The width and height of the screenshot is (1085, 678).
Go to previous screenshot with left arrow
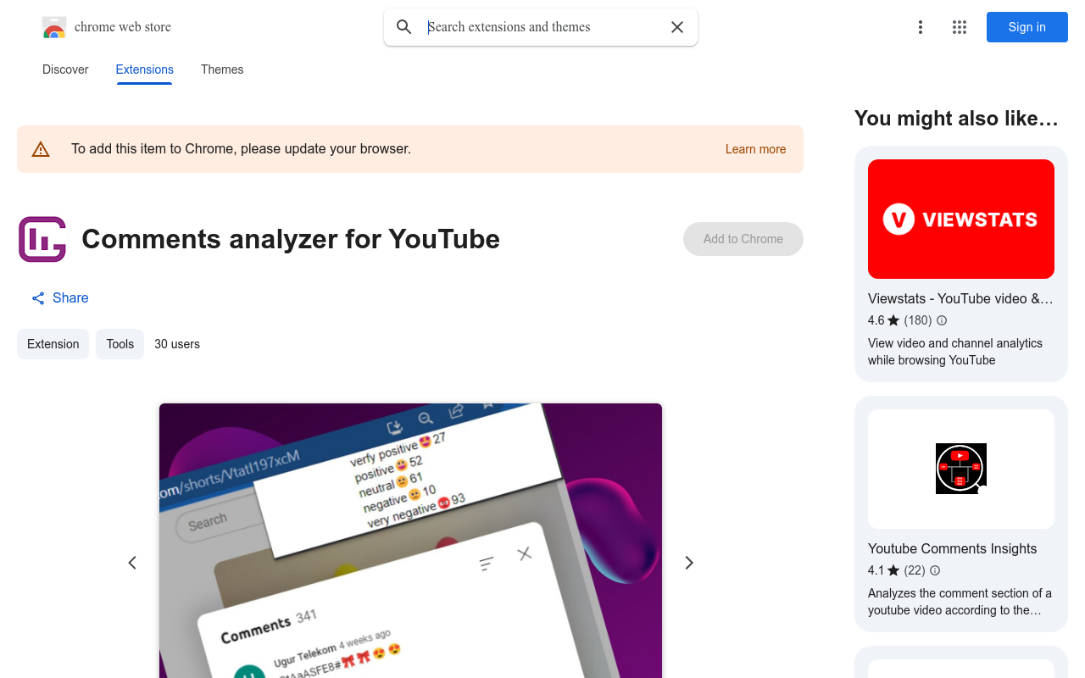[x=132, y=563]
